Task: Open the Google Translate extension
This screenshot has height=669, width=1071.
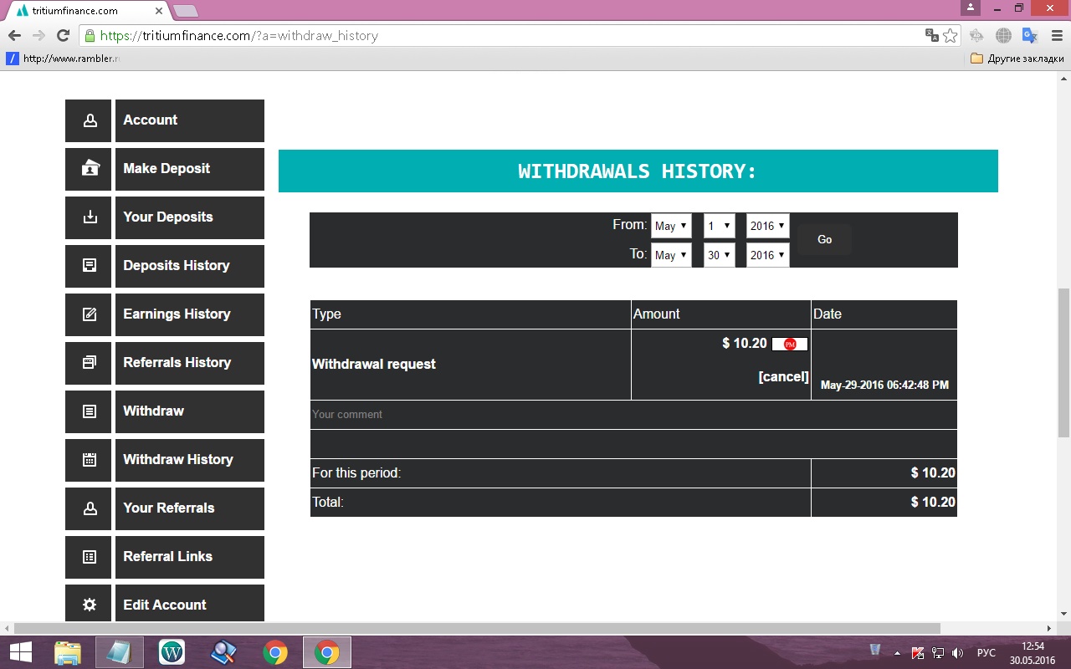Action: pyautogui.click(x=1030, y=35)
